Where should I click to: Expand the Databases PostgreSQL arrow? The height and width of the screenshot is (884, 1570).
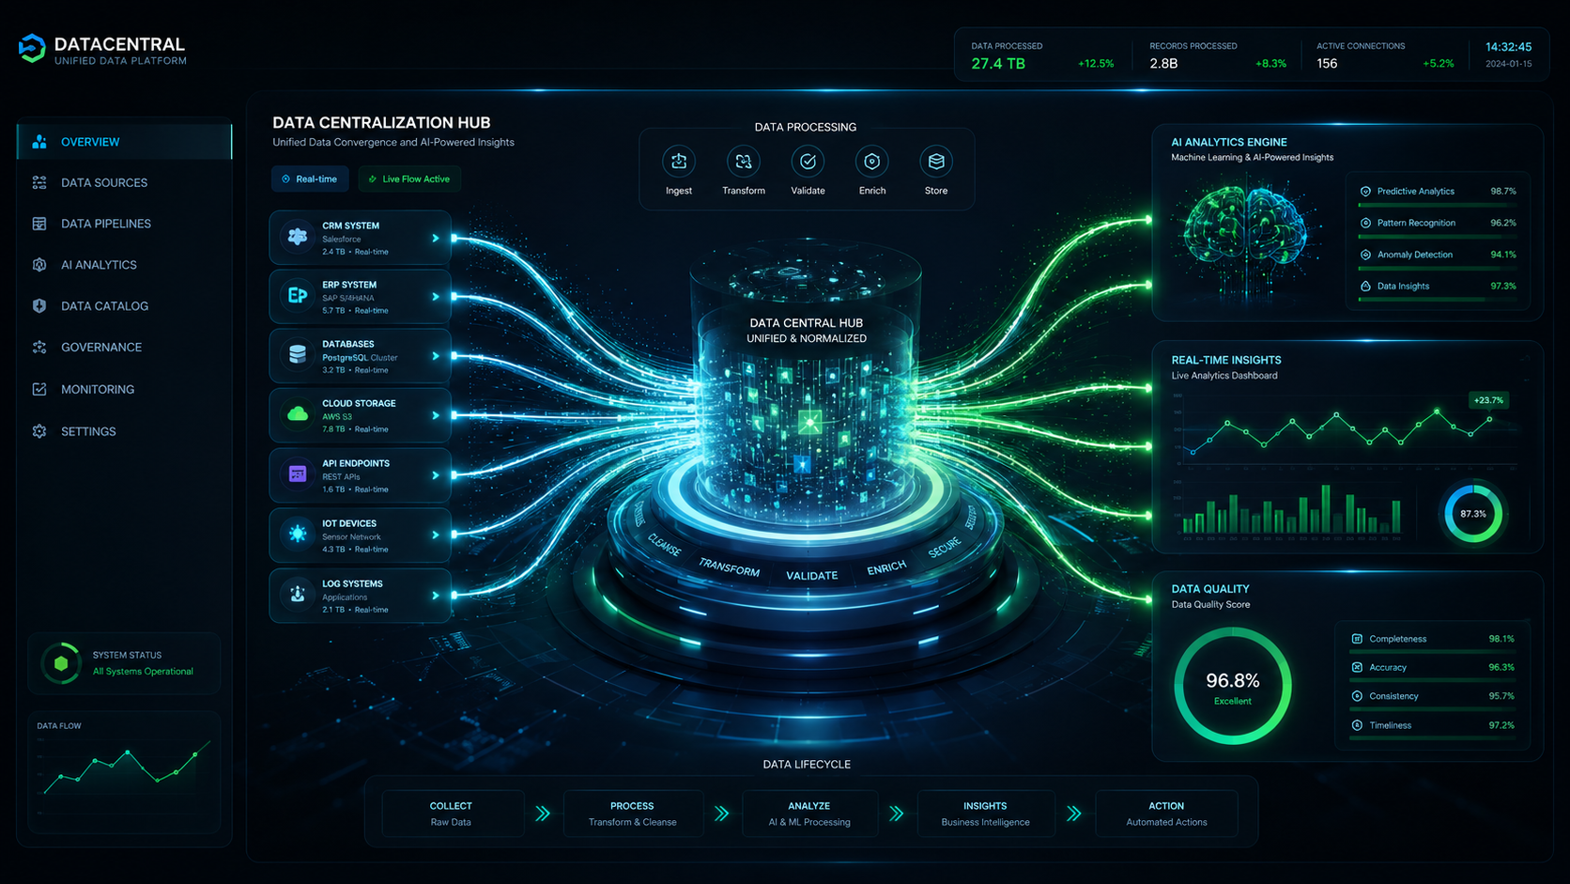pos(436,356)
